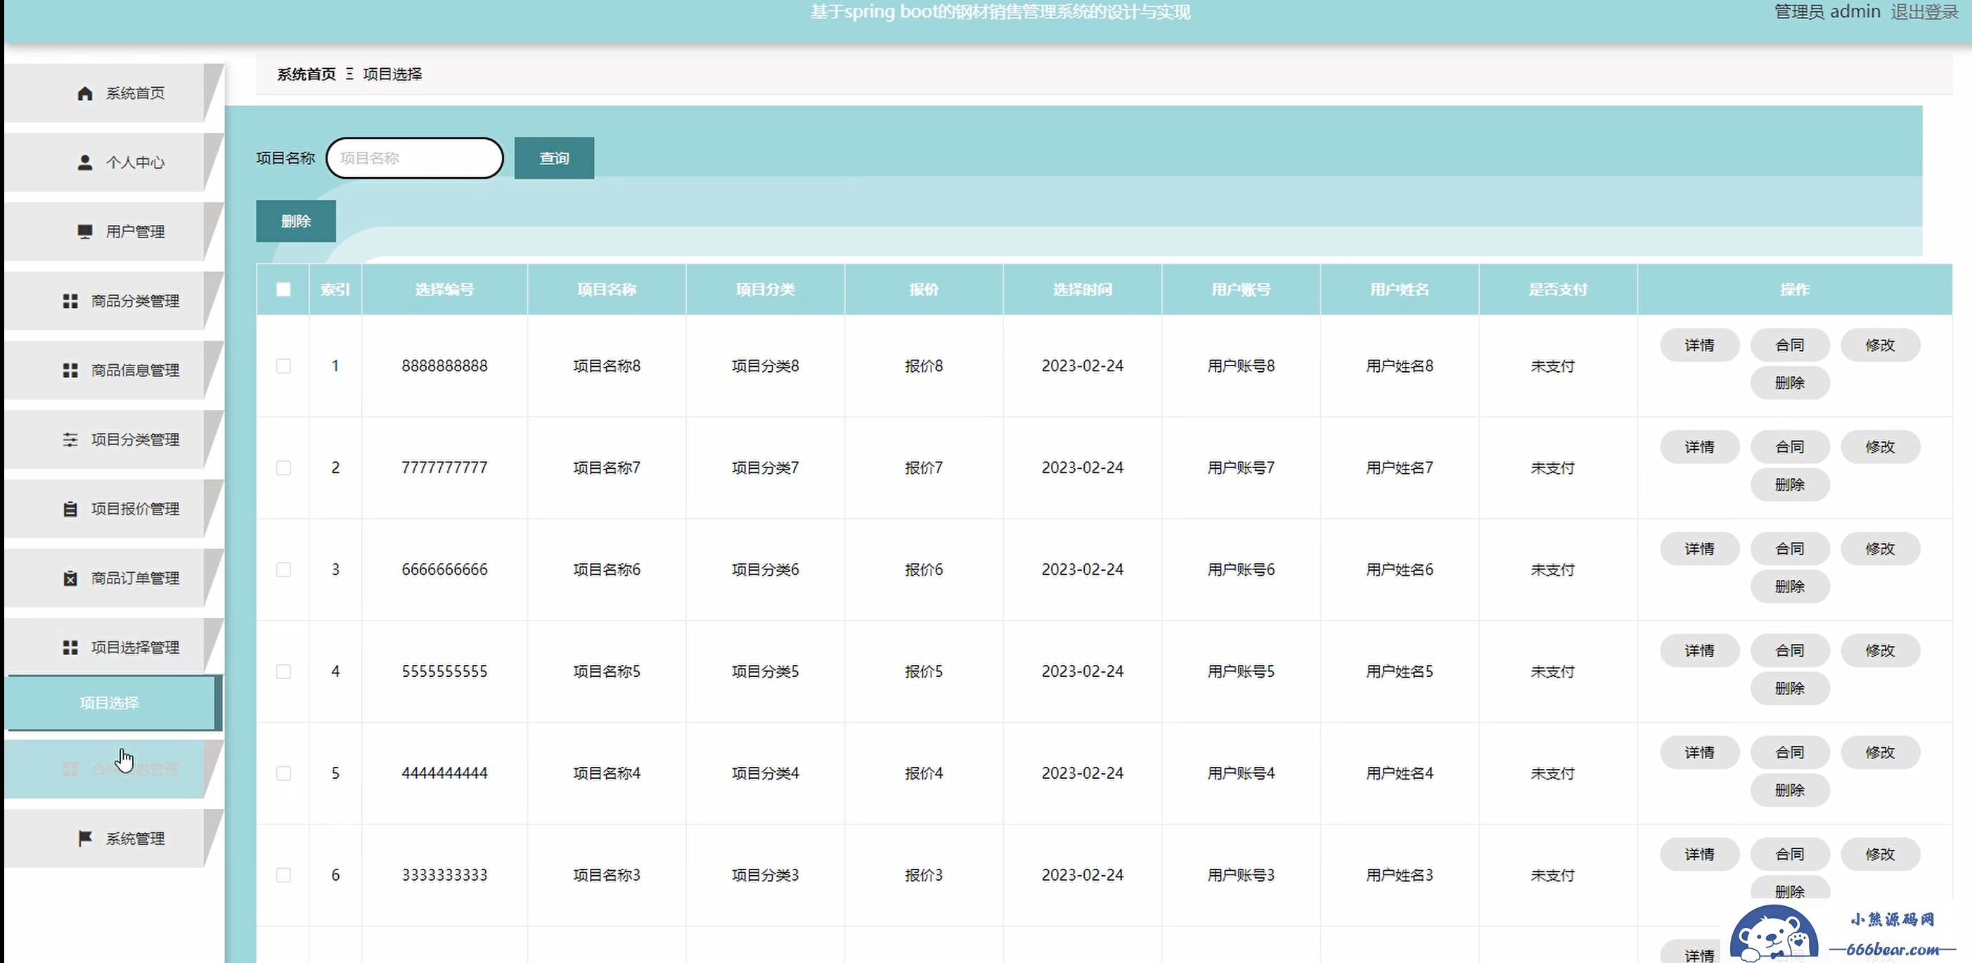Click 修改 for row 3333333333
Viewport: 1972px width, 963px height.
(x=1880, y=854)
